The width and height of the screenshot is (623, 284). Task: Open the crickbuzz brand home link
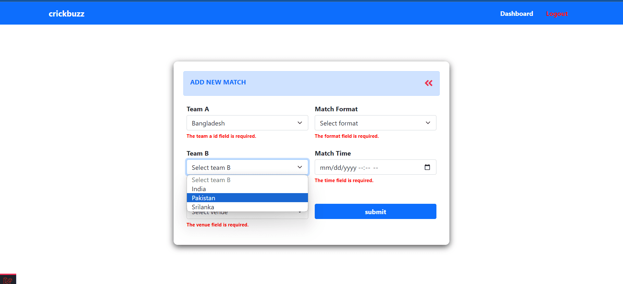tap(67, 14)
